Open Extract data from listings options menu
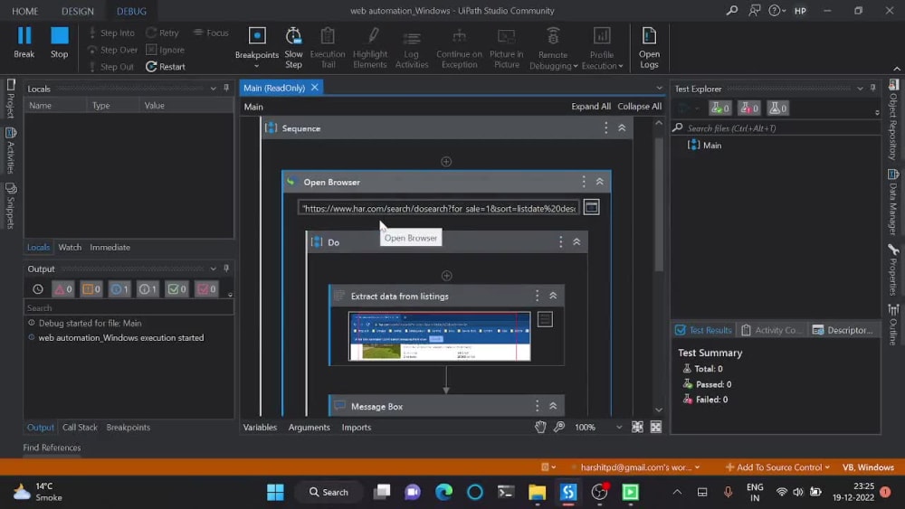This screenshot has height=509, width=905. tap(537, 296)
